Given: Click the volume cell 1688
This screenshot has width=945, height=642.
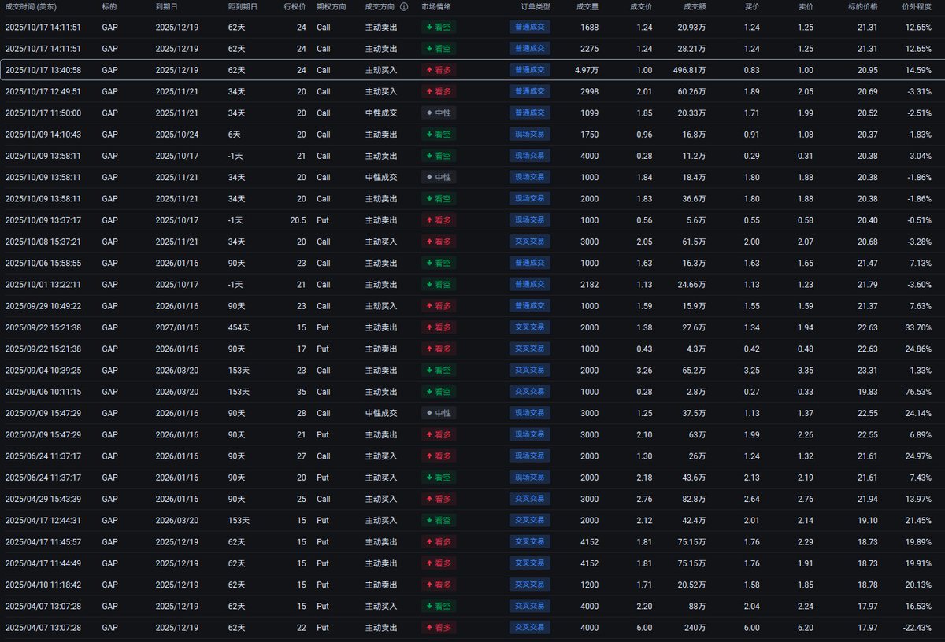Looking at the screenshot, I should tap(590, 27).
